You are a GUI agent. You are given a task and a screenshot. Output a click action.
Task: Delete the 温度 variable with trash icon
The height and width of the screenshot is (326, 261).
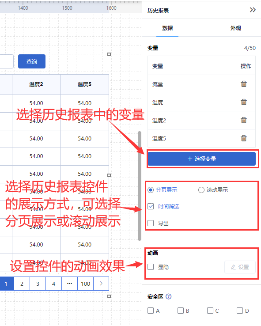(x=244, y=102)
